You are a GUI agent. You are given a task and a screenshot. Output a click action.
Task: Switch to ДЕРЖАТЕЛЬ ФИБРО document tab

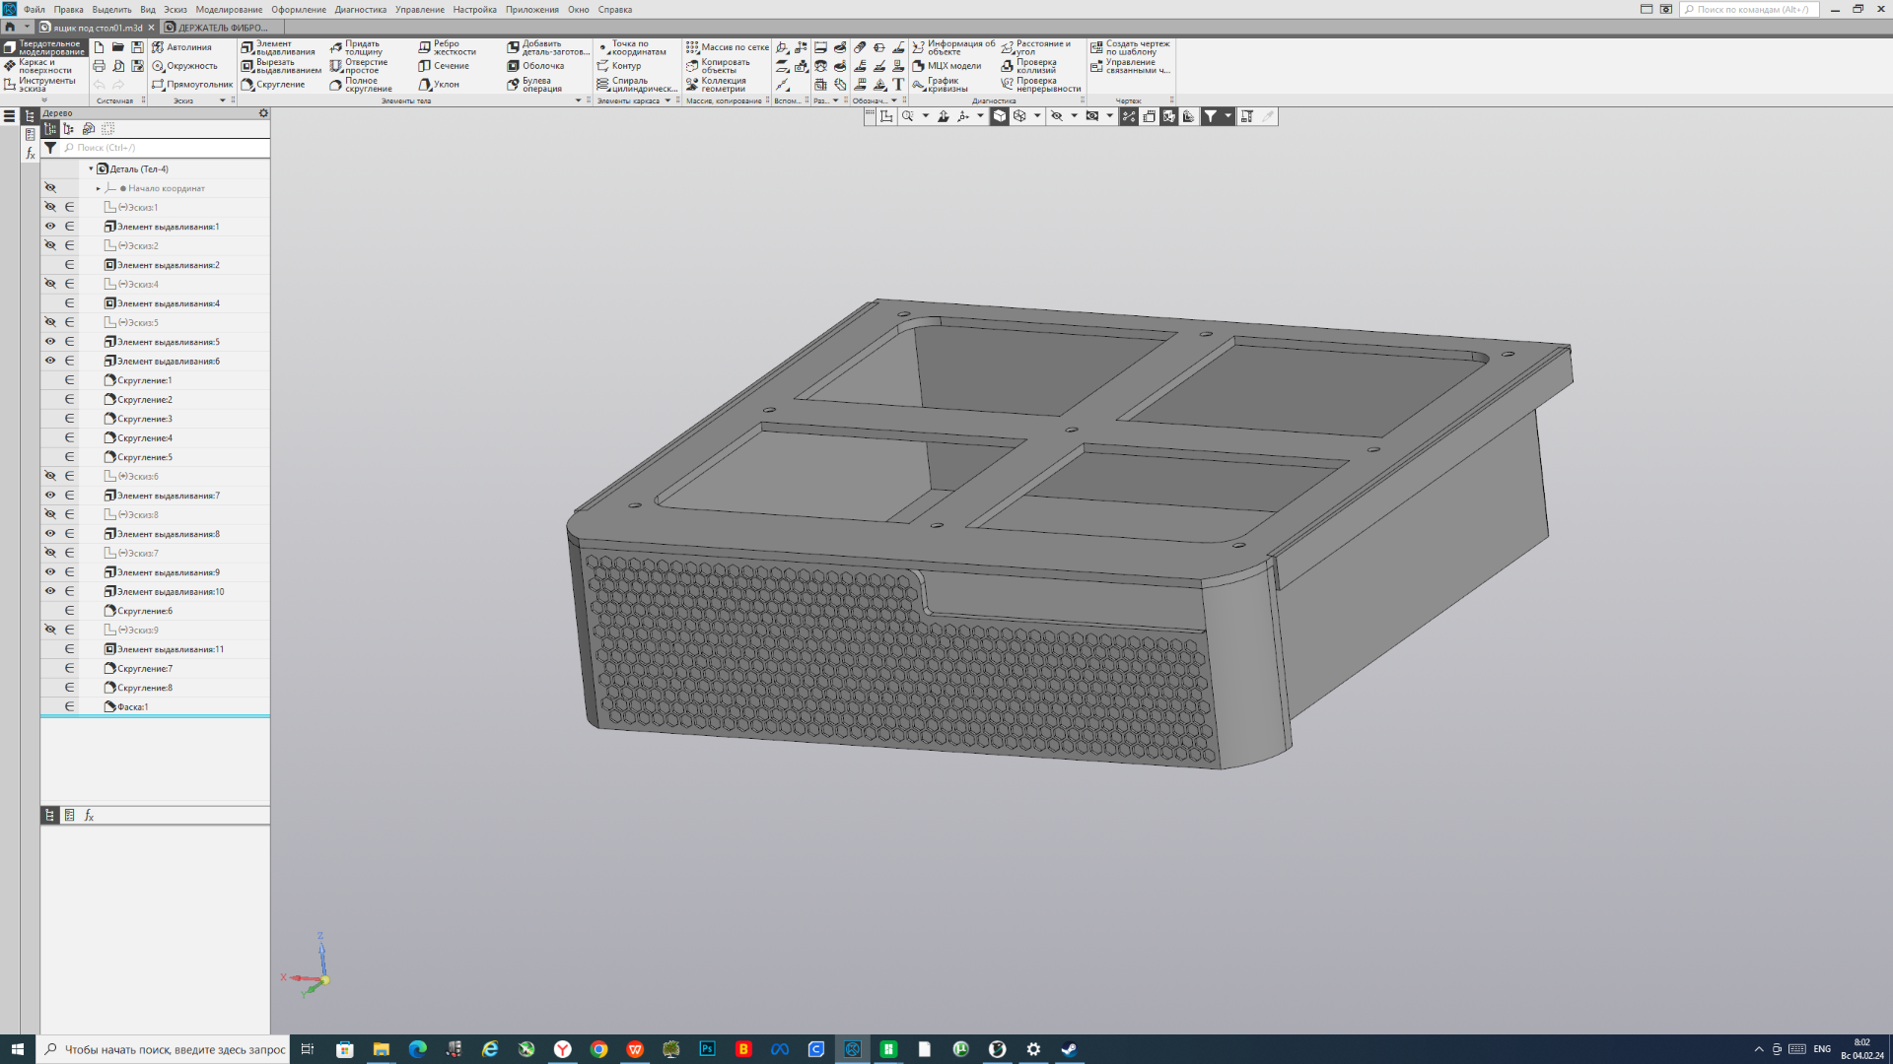click(x=223, y=28)
